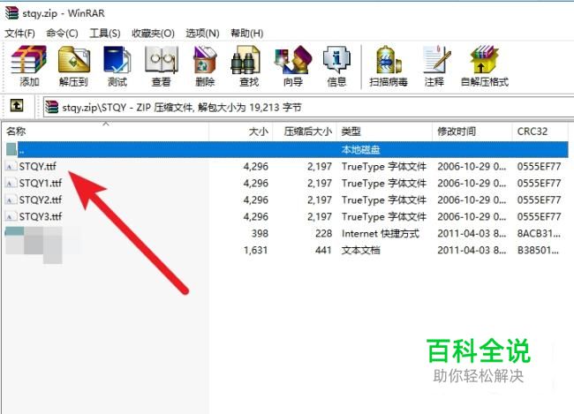Click STQY.ttf's CRC32 value 0555EF77
Screen dimensions: 574x414
click(x=539, y=167)
